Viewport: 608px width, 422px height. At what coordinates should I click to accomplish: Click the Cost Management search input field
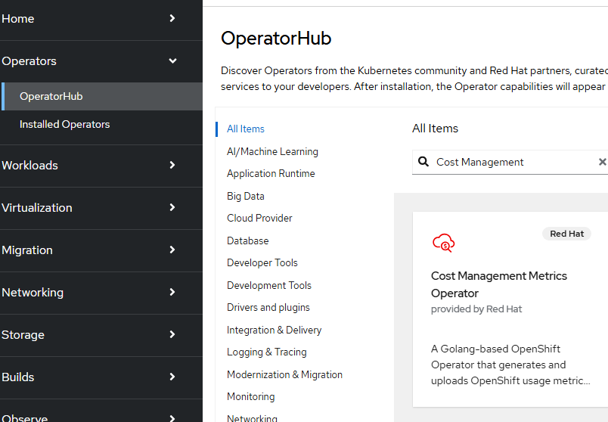tap(510, 162)
